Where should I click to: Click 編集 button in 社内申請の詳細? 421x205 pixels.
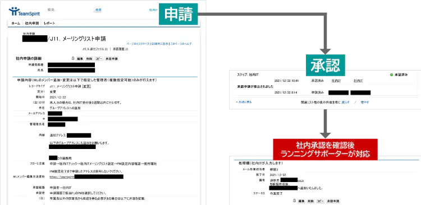click(x=80, y=58)
